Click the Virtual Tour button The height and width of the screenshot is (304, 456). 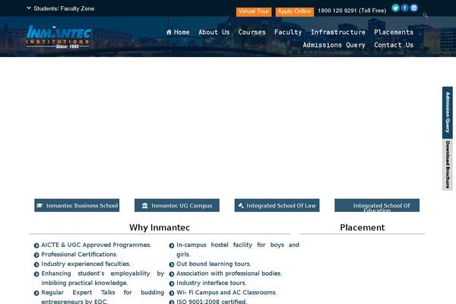tap(254, 11)
